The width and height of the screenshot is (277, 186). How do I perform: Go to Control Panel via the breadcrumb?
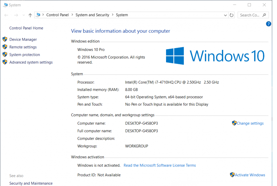tap(57, 15)
